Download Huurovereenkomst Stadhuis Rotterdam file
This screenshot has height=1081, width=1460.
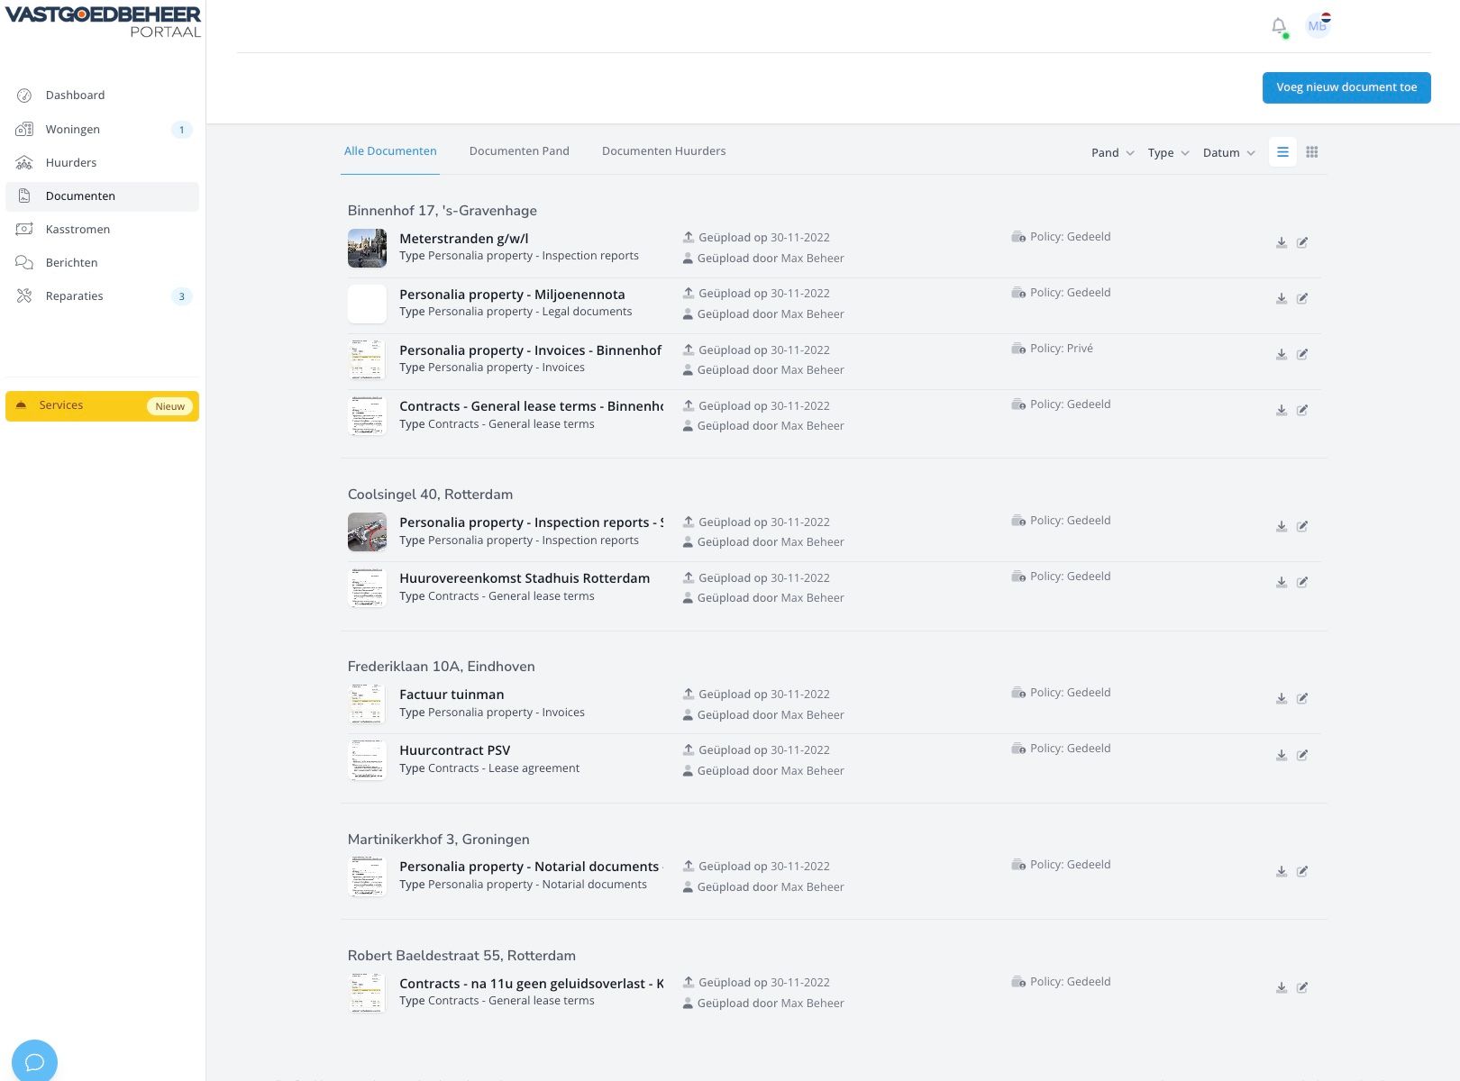1281,582
